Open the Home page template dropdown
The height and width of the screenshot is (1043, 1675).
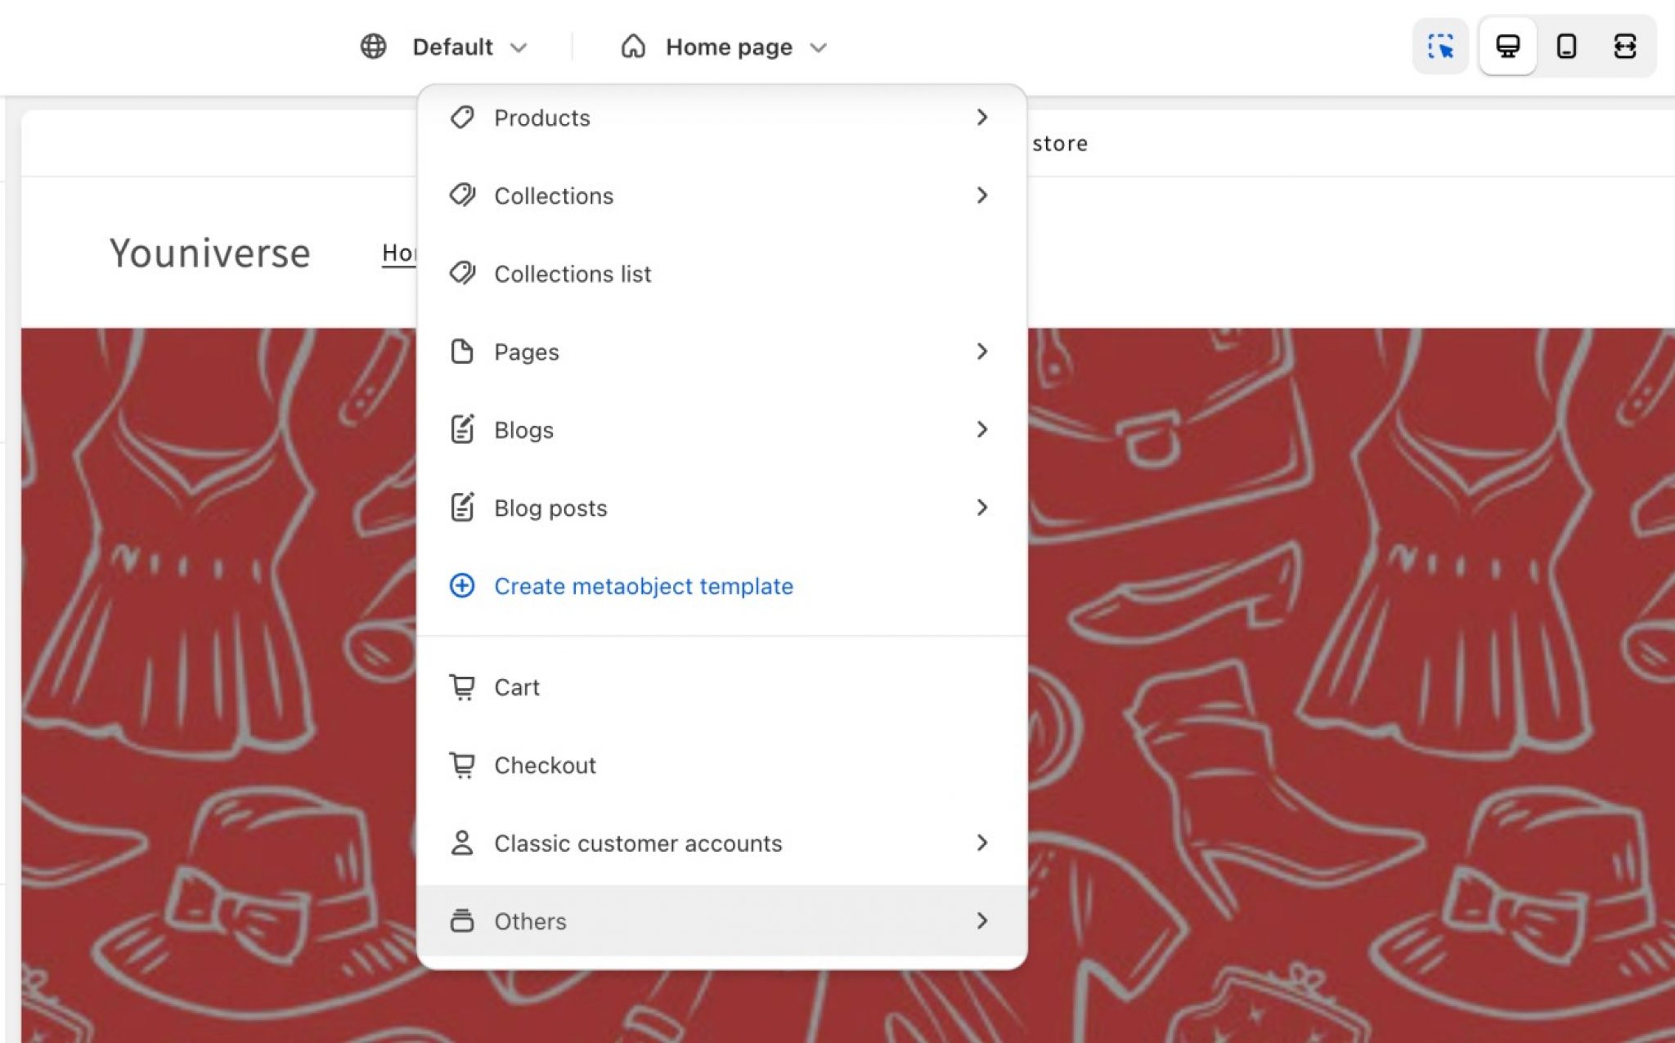728,47
